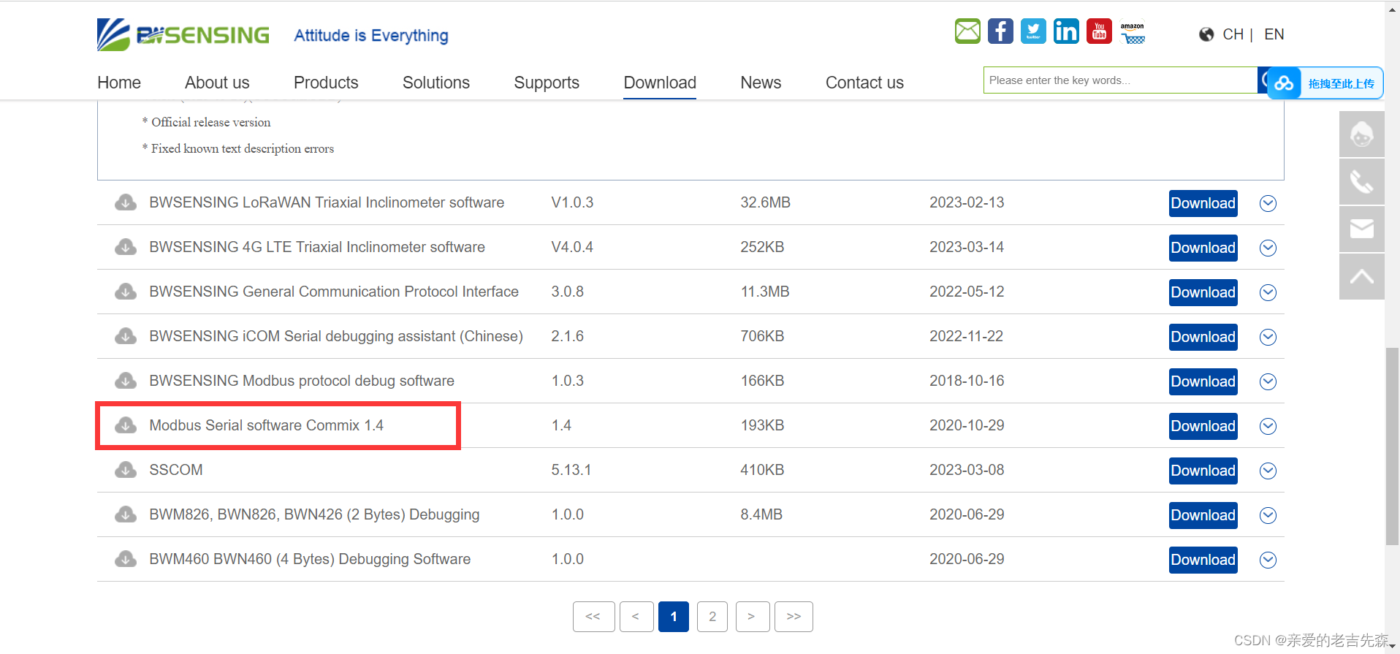Open the Supports menu
1400x654 pixels.
[x=547, y=83]
